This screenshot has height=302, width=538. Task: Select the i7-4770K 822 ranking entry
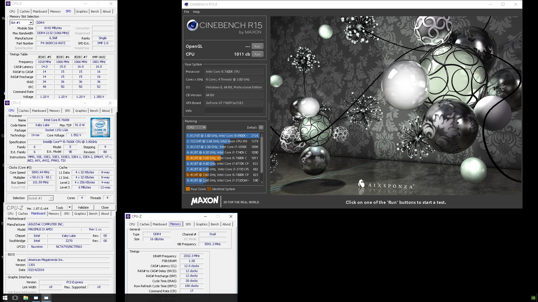pyautogui.click(x=222, y=164)
